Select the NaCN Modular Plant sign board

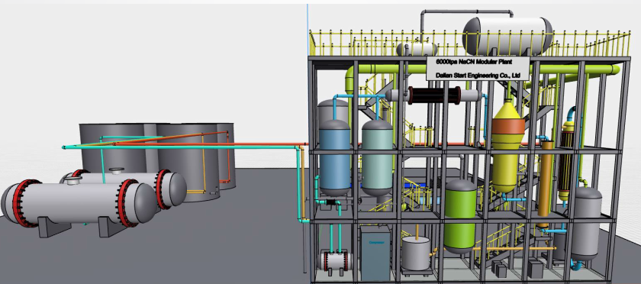478,69
